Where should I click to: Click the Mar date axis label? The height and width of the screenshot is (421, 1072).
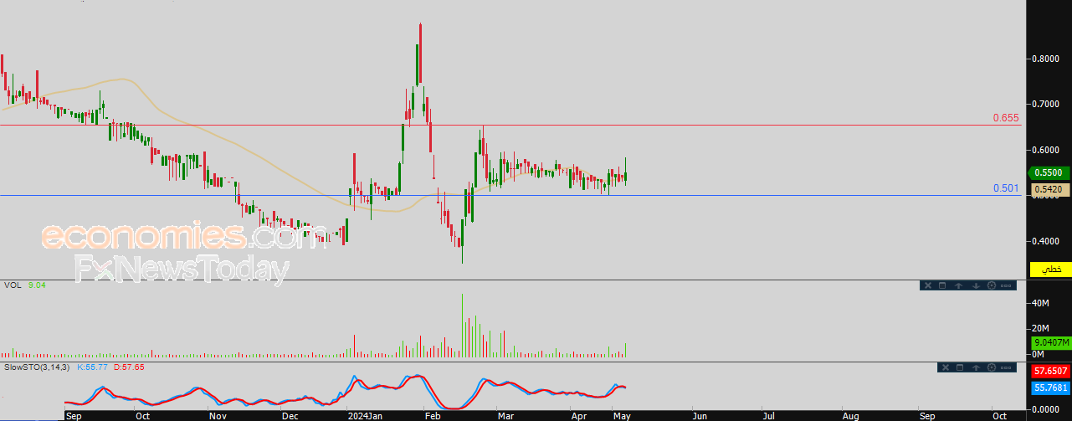pyautogui.click(x=506, y=415)
